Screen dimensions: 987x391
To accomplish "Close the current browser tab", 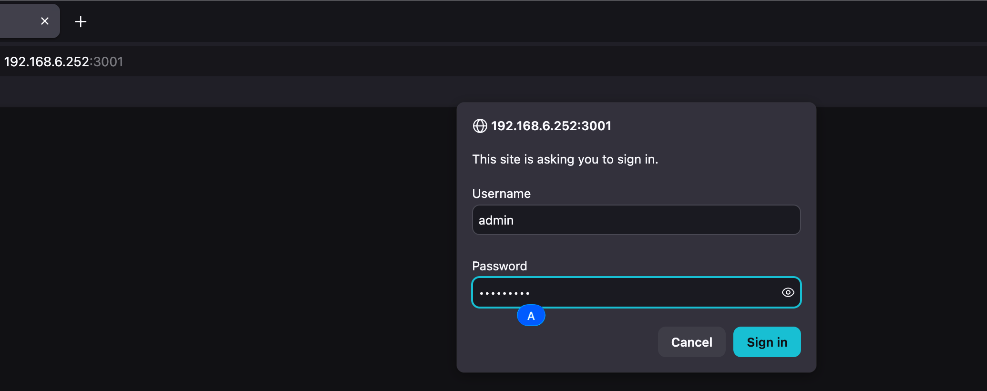I will click(x=45, y=21).
